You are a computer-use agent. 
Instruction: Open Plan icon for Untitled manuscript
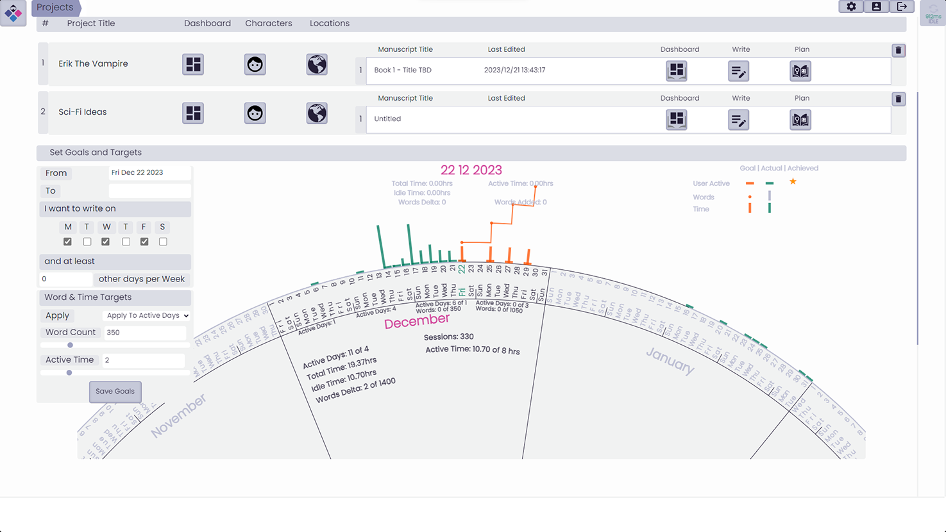tap(800, 120)
